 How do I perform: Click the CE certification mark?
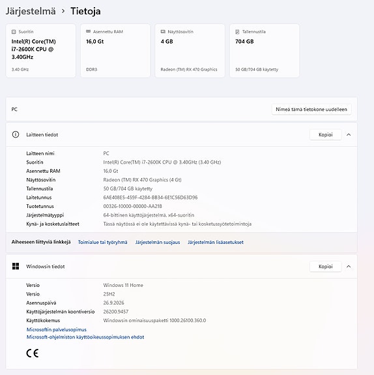[x=33, y=353]
